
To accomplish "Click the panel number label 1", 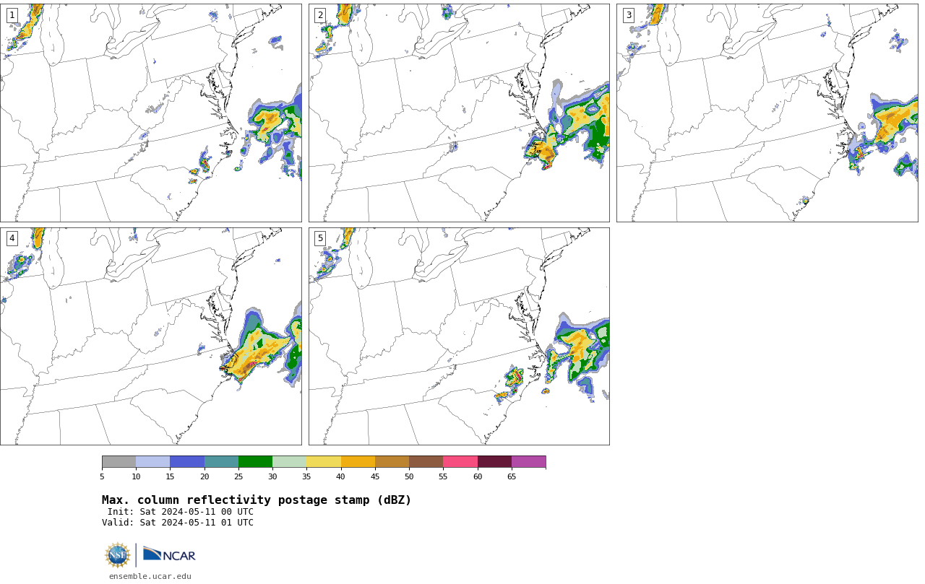I will point(12,15).
